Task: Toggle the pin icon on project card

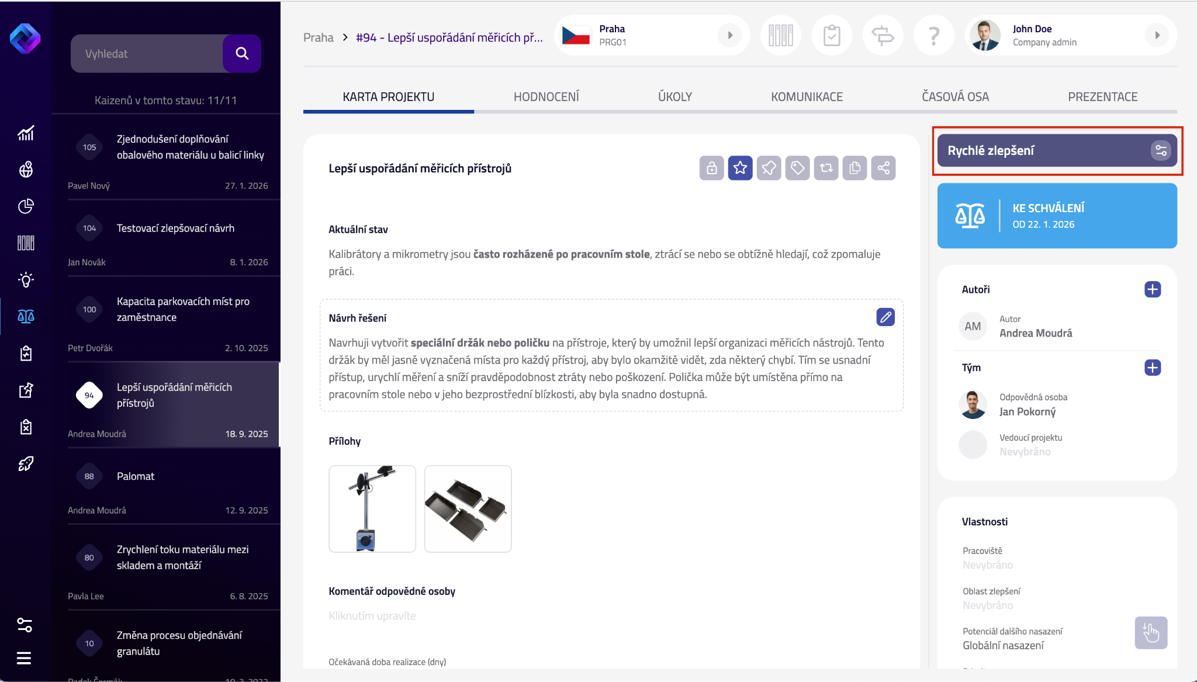Action: tap(769, 168)
